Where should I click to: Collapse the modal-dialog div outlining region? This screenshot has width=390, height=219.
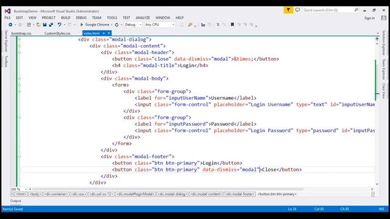(19, 39)
